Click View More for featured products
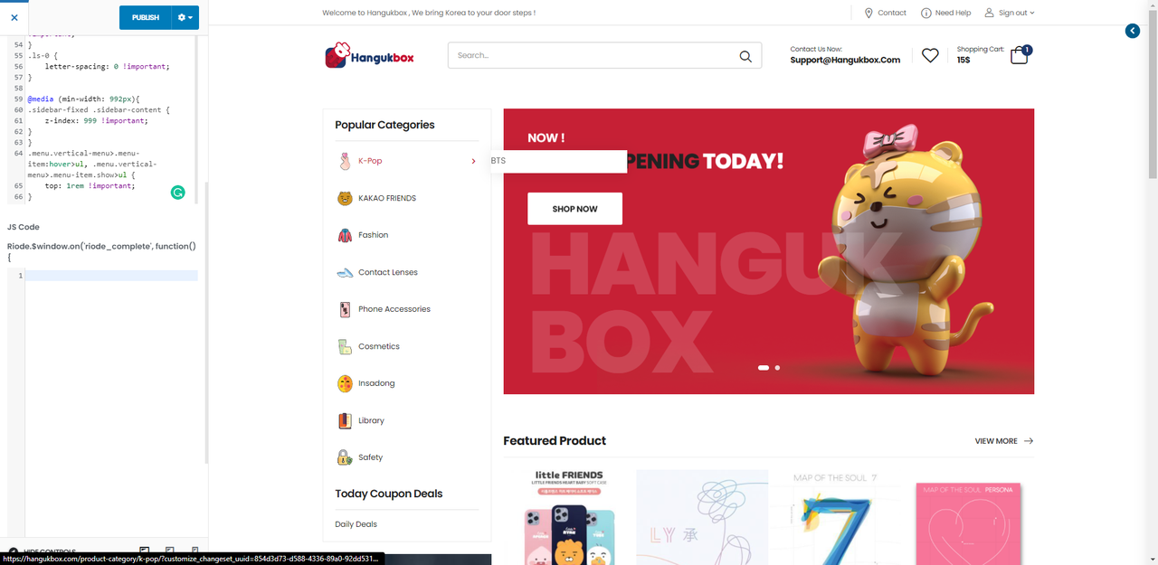The width and height of the screenshot is (1158, 565). coord(1003,441)
